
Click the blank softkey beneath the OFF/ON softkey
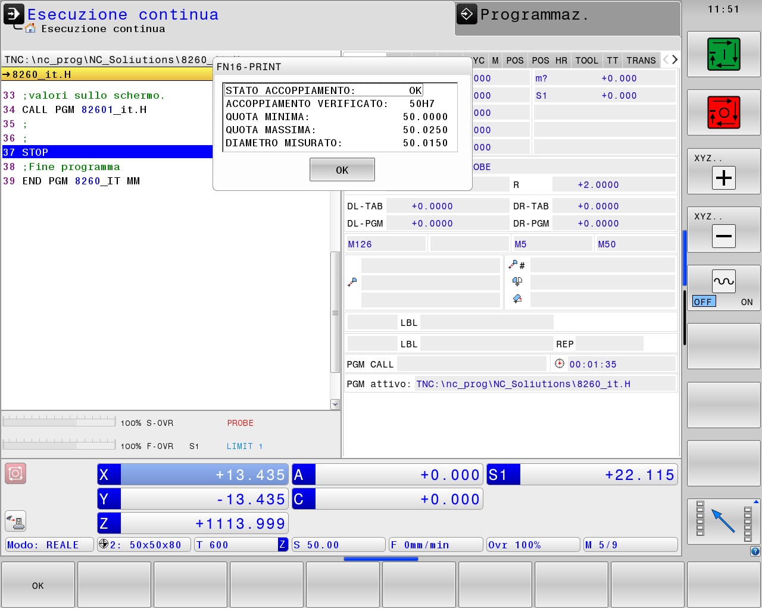(x=724, y=347)
